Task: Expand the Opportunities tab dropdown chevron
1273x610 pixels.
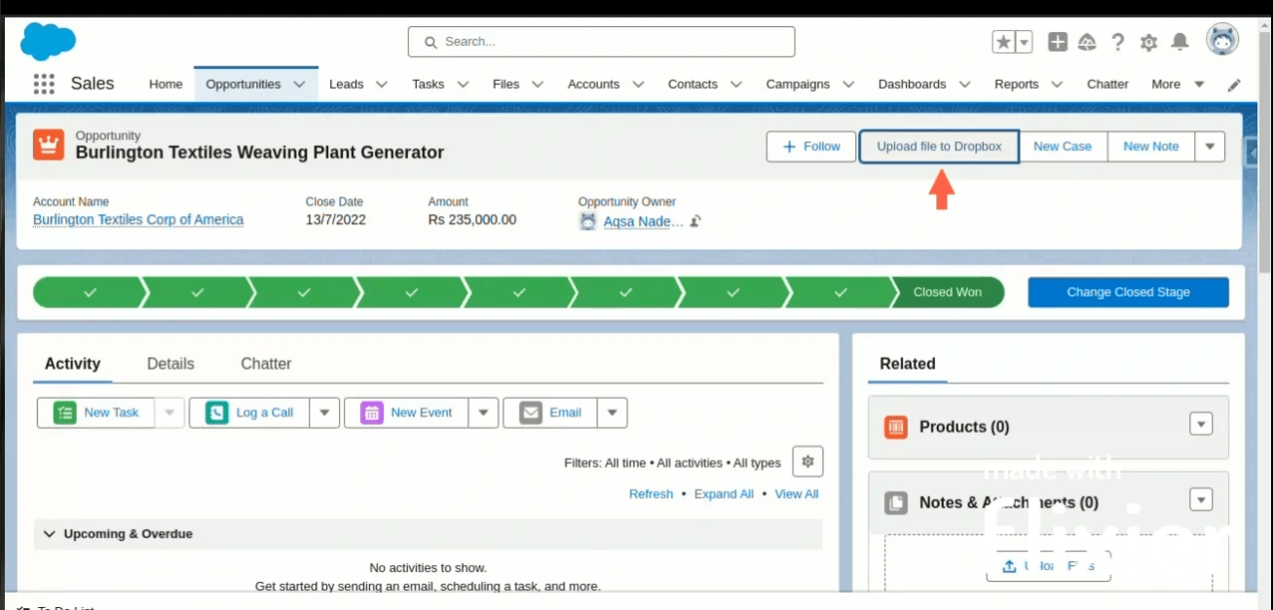Action: (299, 85)
